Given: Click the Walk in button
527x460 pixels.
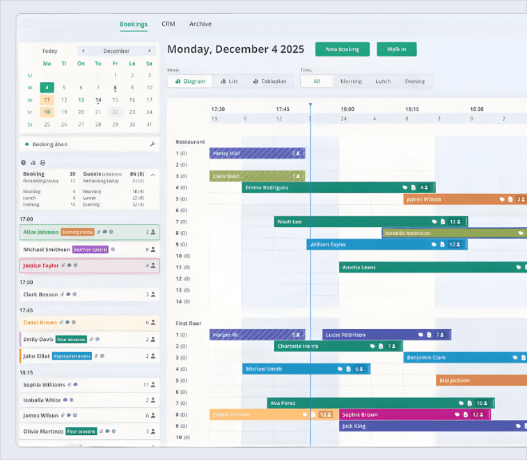Looking at the screenshot, I should 396,49.
